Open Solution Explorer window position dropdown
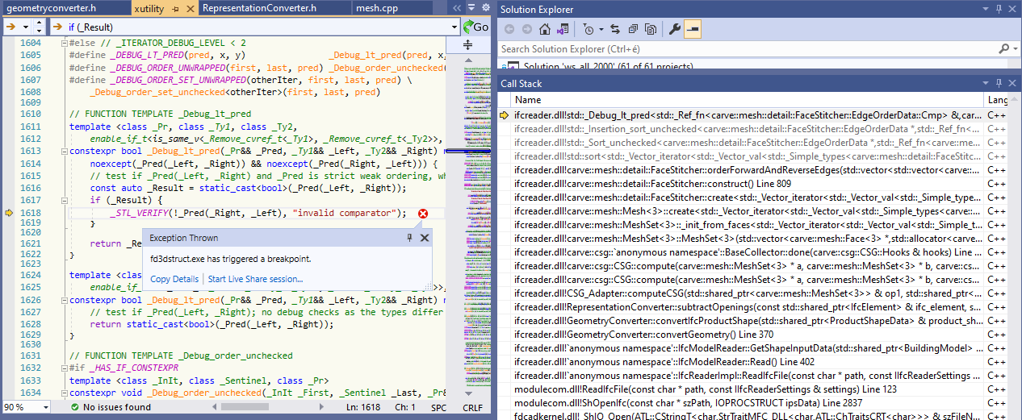This screenshot has height=420, width=1022. click(986, 9)
